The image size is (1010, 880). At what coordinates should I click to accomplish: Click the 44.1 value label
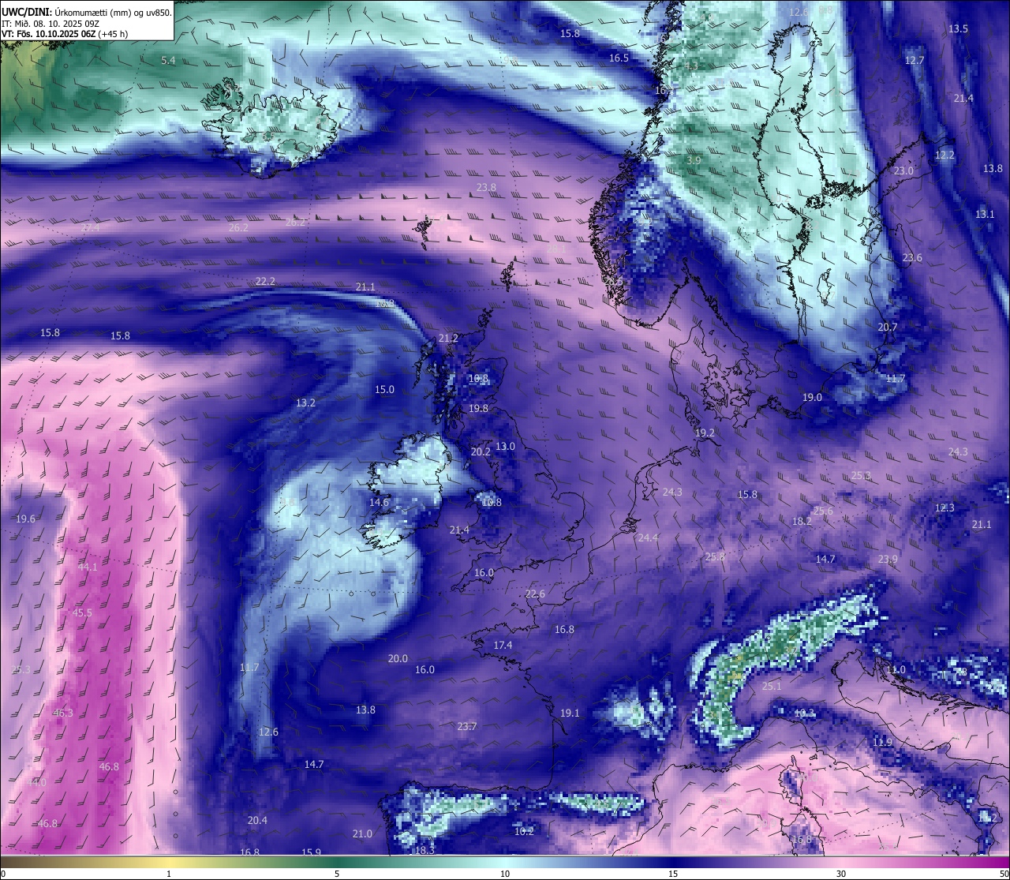point(88,567)
